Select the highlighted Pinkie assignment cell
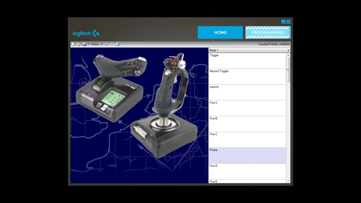The image size is (361, 203). [247, 155]
